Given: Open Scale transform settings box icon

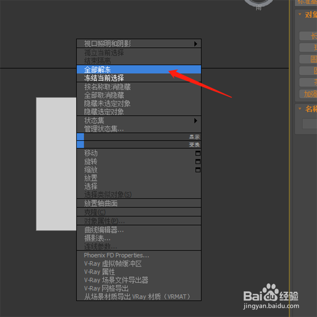Looking at the screenshot, I should click(x=198, y=170).
